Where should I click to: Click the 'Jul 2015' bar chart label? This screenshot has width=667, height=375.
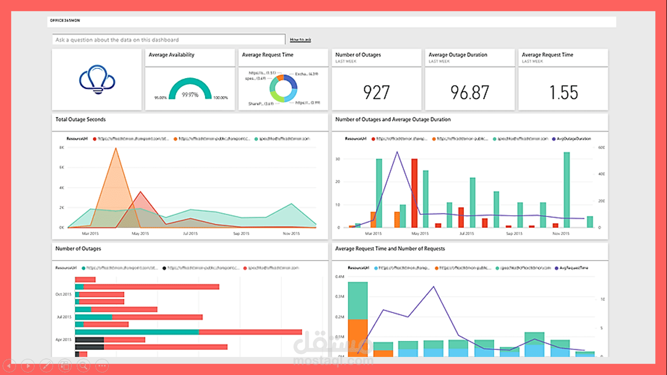(x=64, y=317)
